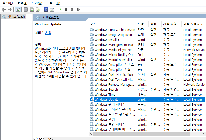Select Windows 라이선스 관리자 service name

115,109
